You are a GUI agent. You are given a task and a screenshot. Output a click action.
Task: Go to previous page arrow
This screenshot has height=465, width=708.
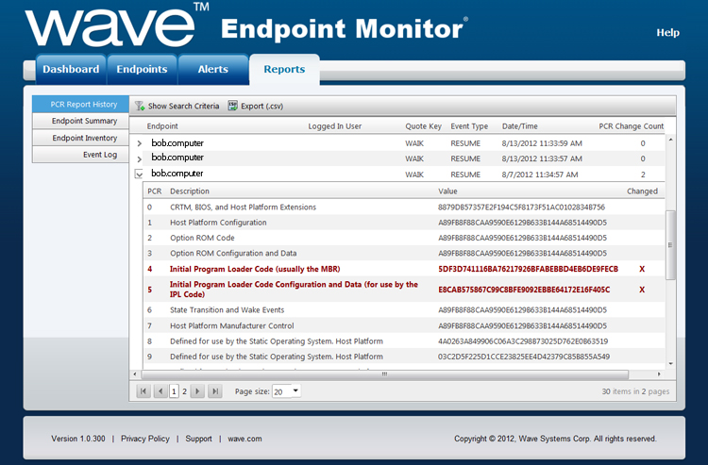pyautogui.click(x=160, y=391)
